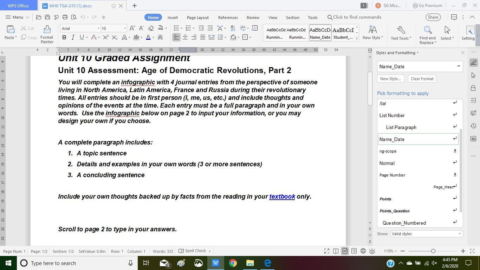Increase font size with grow font icon
Screen dimensions: 480x270
pos(132,28)
